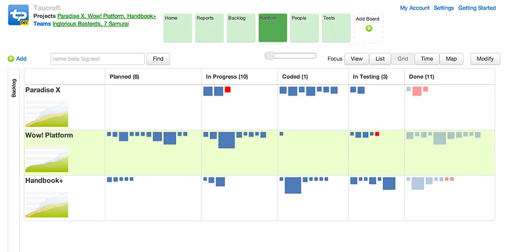Switch to the View mode button

356,59
